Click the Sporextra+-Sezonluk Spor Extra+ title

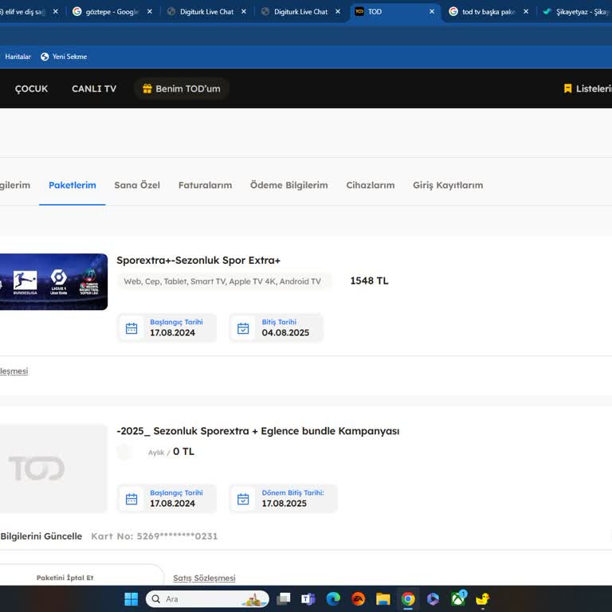[x=198, y=261]
